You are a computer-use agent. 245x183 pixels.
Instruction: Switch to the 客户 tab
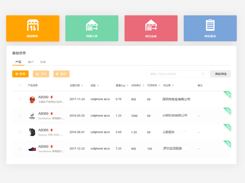coord(31,62)
